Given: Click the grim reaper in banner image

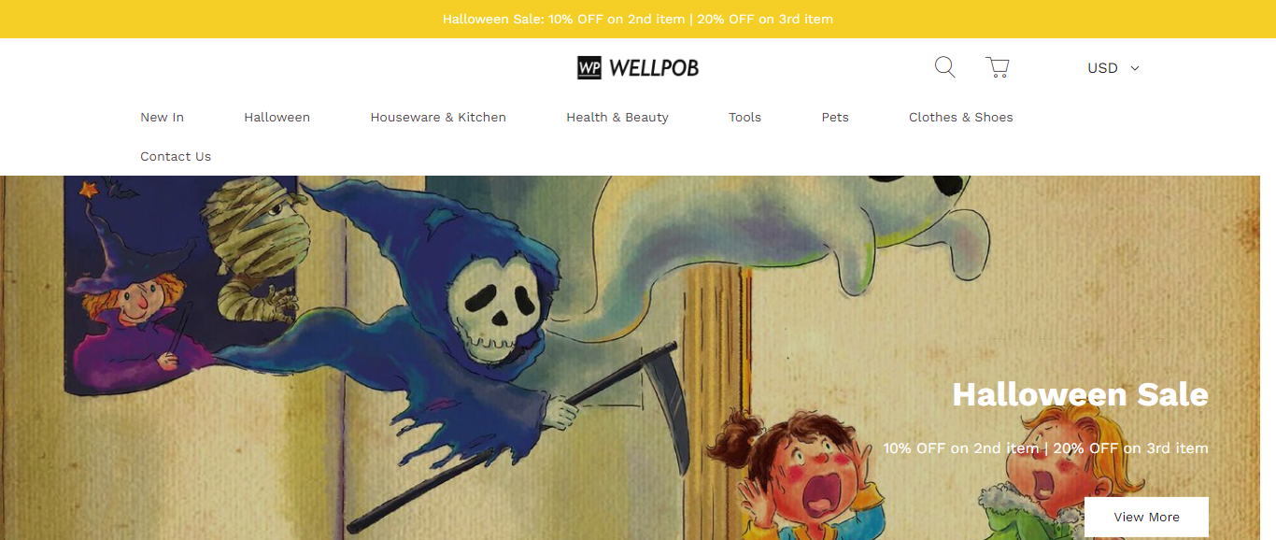Looking at the screenshot, I should coord(486,327).
